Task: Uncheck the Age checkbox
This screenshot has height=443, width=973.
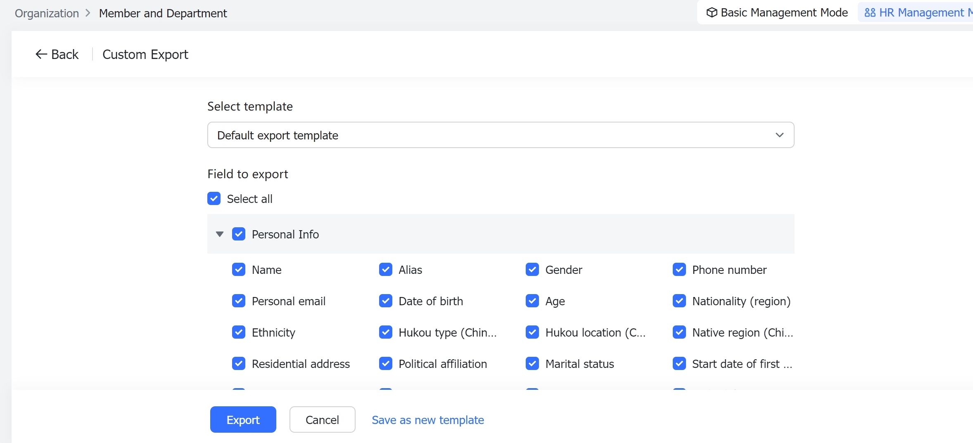Action: click(532, 301)
